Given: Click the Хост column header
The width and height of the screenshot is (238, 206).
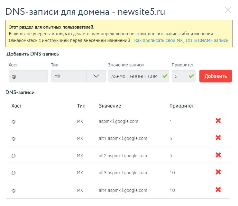Looking at the screenshot, I should tap(16, 106).
